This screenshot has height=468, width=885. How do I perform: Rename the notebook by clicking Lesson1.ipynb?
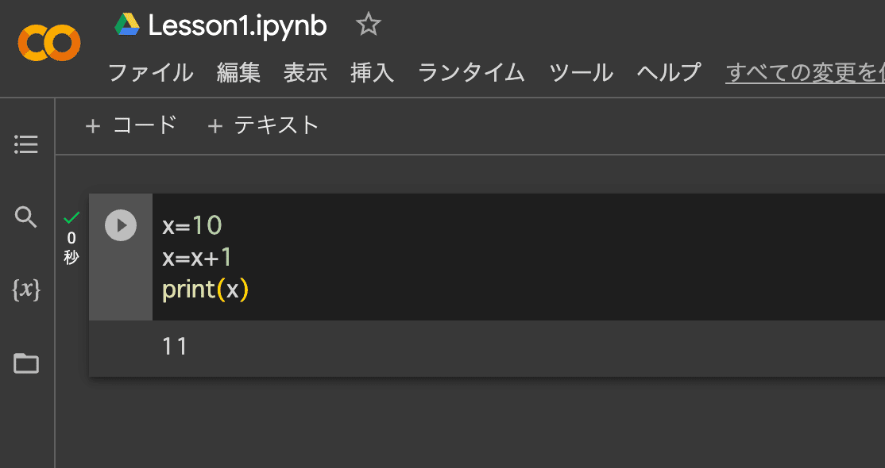(236, 25)
